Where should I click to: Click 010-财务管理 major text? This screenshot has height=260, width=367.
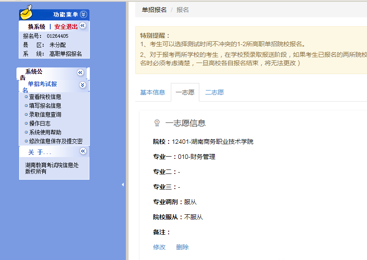pyautogui.click(x=197, y=157)
